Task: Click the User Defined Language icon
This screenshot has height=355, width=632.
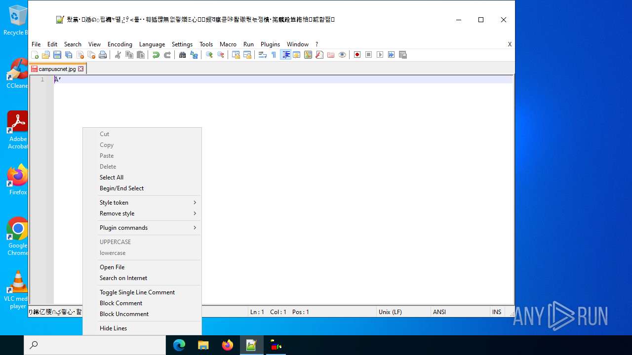Action: [x=296, y=55]
